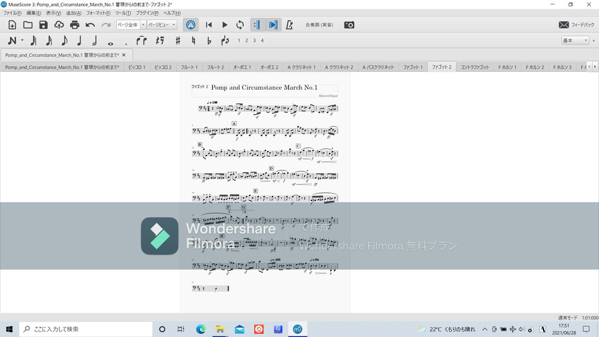
Task: Take a screenshot with the camera icon
Action: point(349,25)
